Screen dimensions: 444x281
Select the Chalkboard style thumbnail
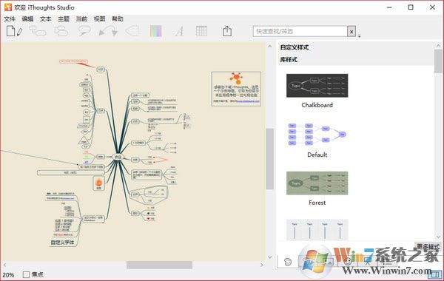[317, 86]
